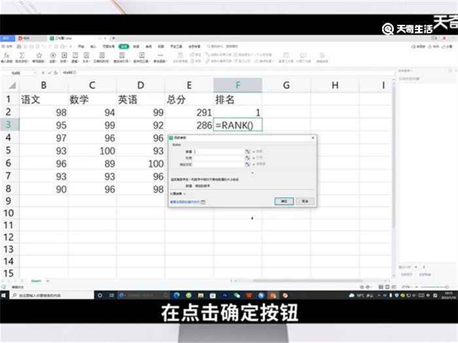Select cell containing 英语
Screen dimensions: 458x343
tap(141, 99)
